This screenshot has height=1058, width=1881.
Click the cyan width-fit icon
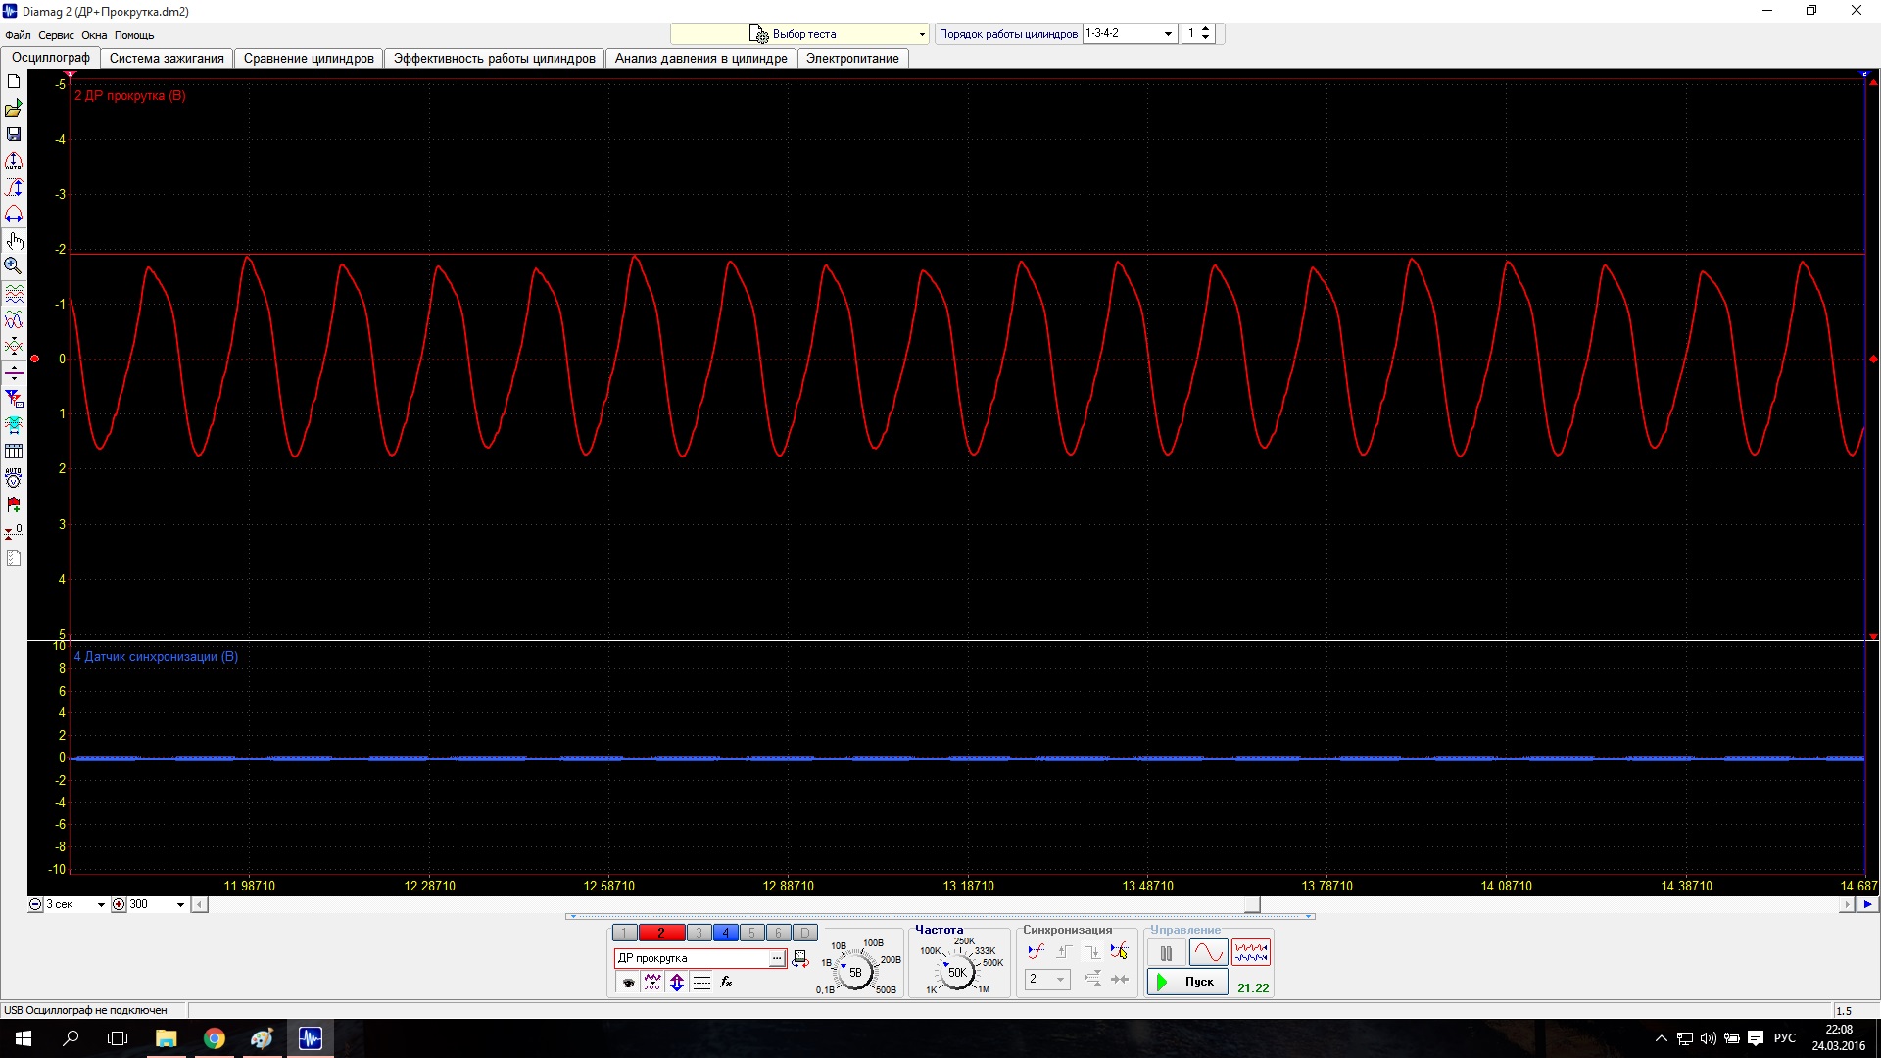click(14, 425)
